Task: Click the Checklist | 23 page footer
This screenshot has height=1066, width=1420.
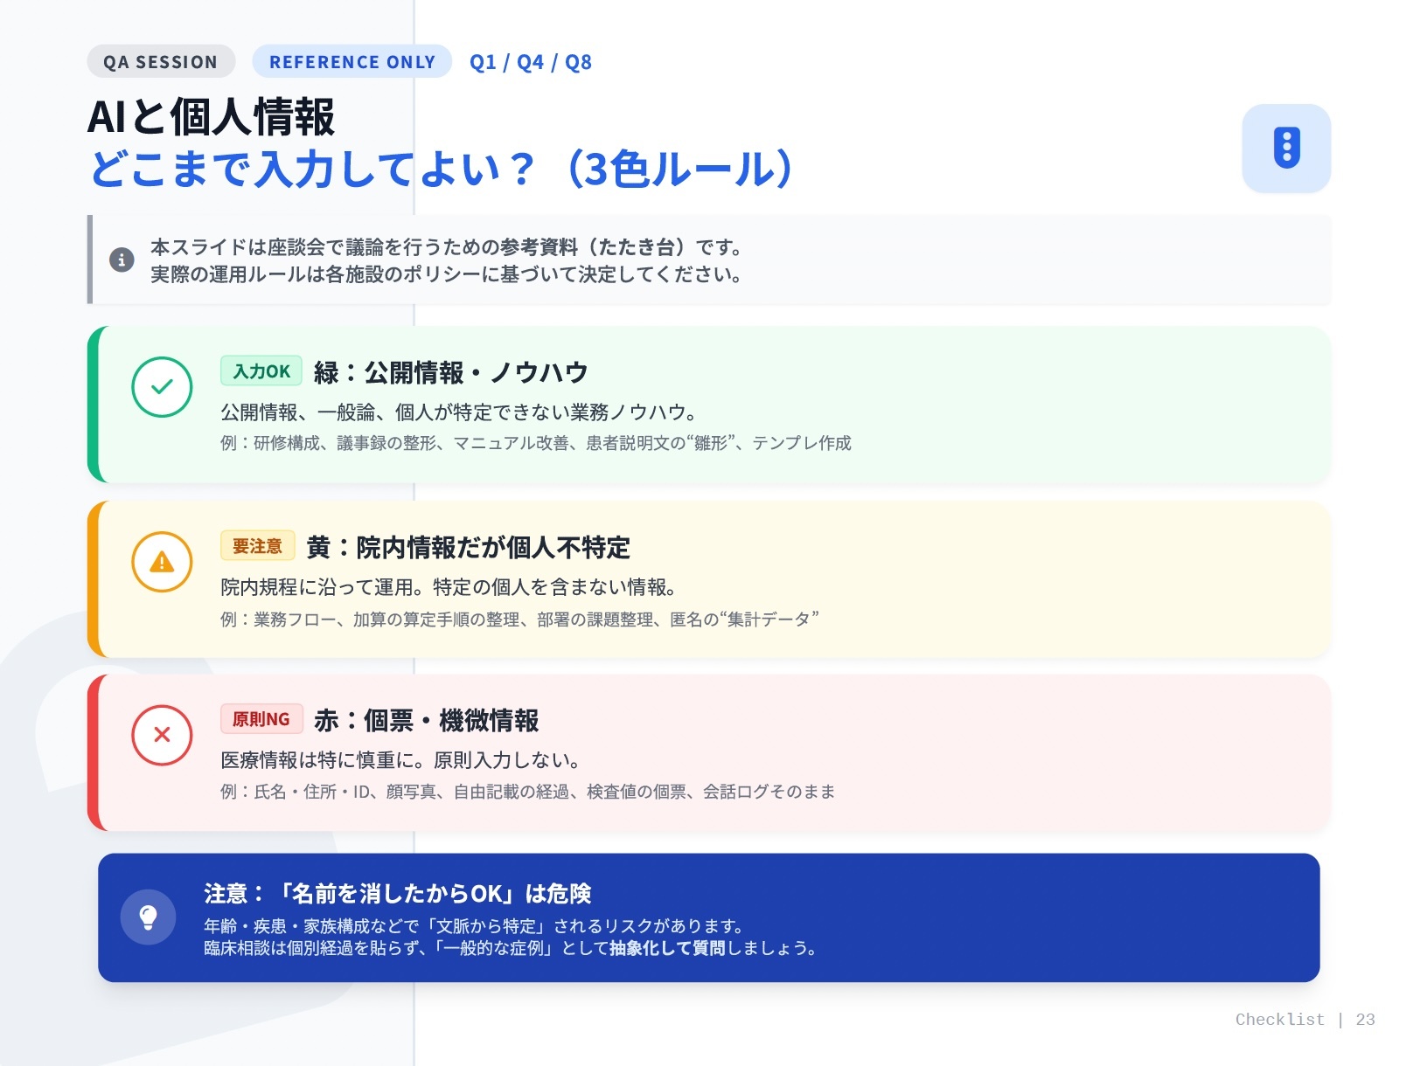Action: (x=1304, y=1020)
